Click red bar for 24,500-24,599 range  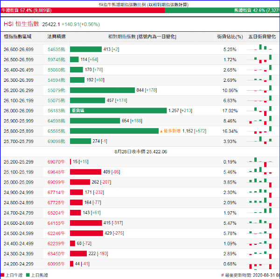click(x=86, y=233)
